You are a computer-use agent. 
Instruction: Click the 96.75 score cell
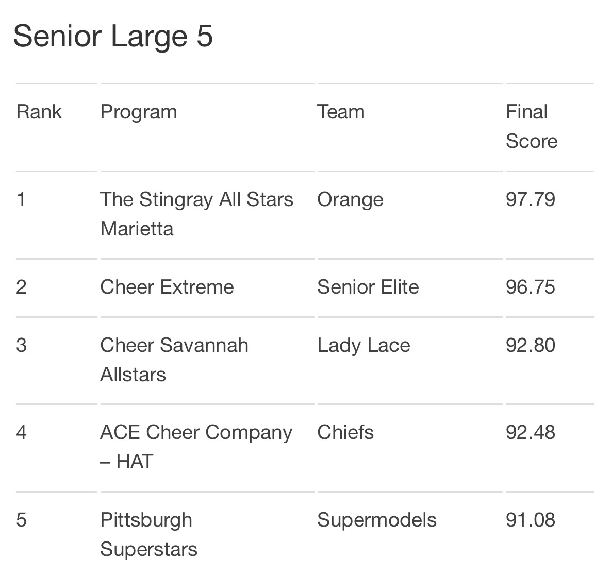click(531, 287)
